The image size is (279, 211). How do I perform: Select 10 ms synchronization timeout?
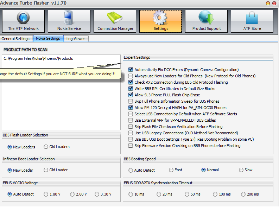(131, 194)
